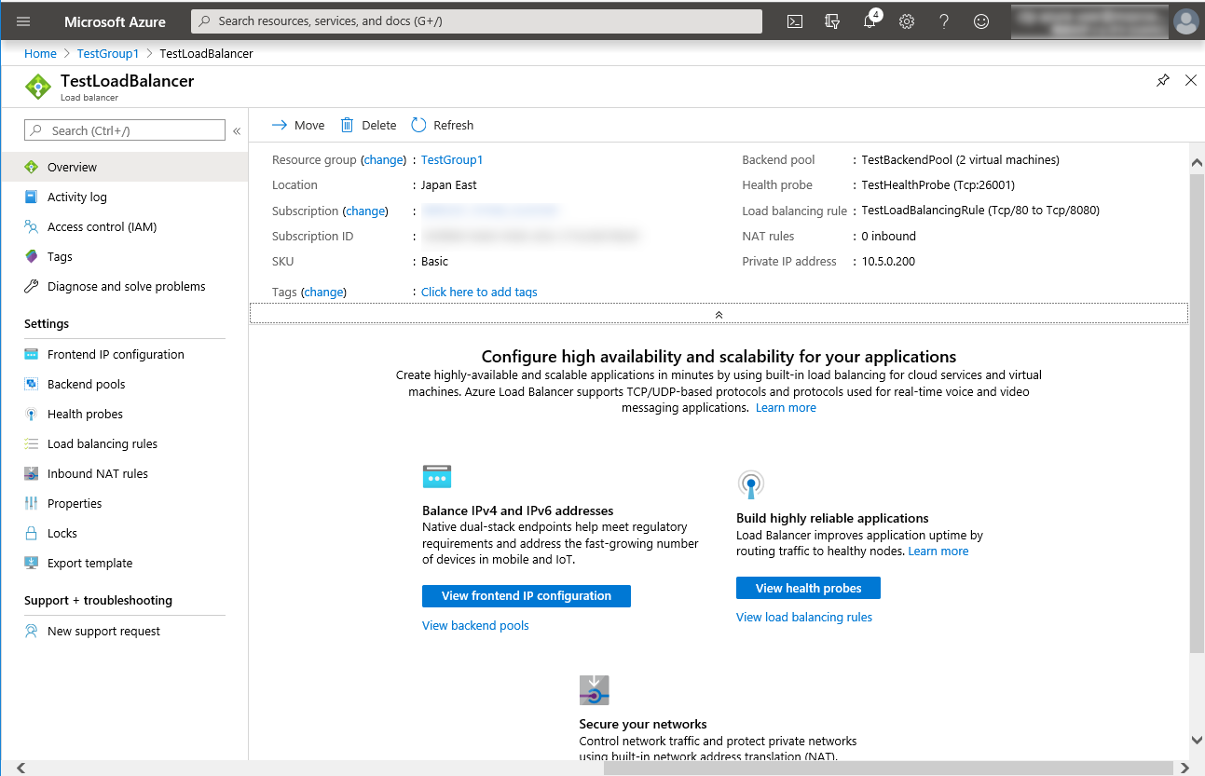1205x776 pixels.
Task: Click the feedback smiley icon
Action: 980,20
